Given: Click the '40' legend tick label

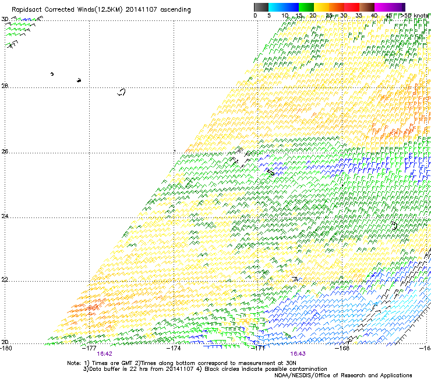Looking at the screenshot, I should (x=374, y=16).
